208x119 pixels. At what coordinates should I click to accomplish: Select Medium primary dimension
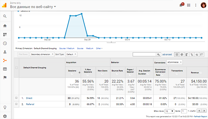[x=89, y=48]
